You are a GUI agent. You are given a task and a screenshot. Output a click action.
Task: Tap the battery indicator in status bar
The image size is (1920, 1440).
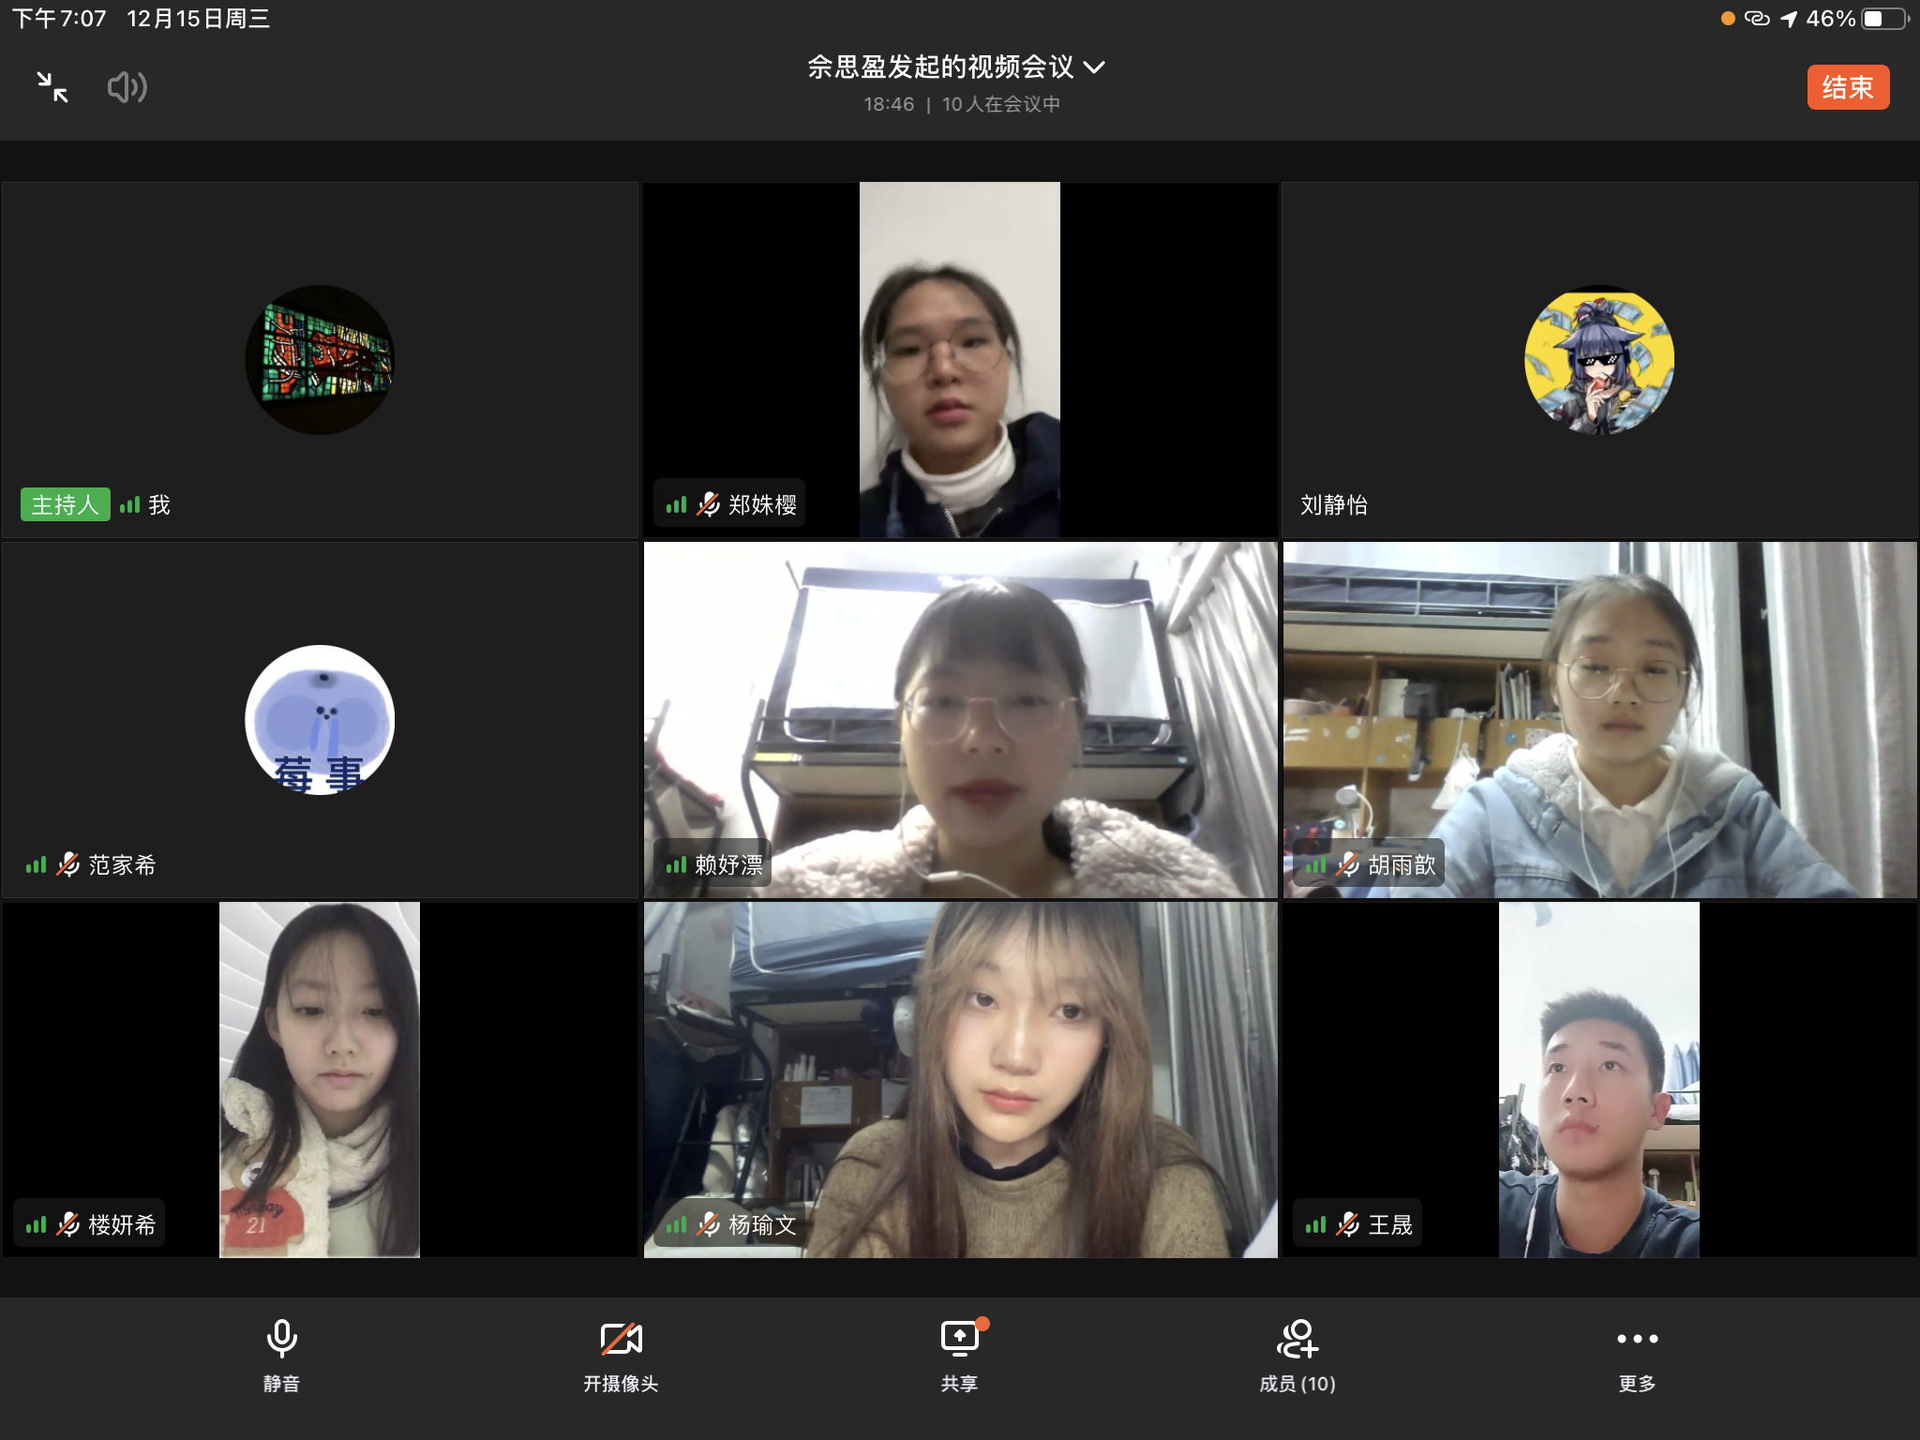[1884, 19]
